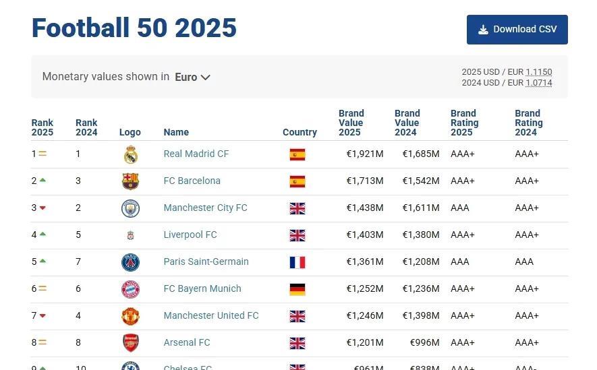The image size is (597, 370).
Task: Open the Real Madrid CF name link
Action: (196, 154)
